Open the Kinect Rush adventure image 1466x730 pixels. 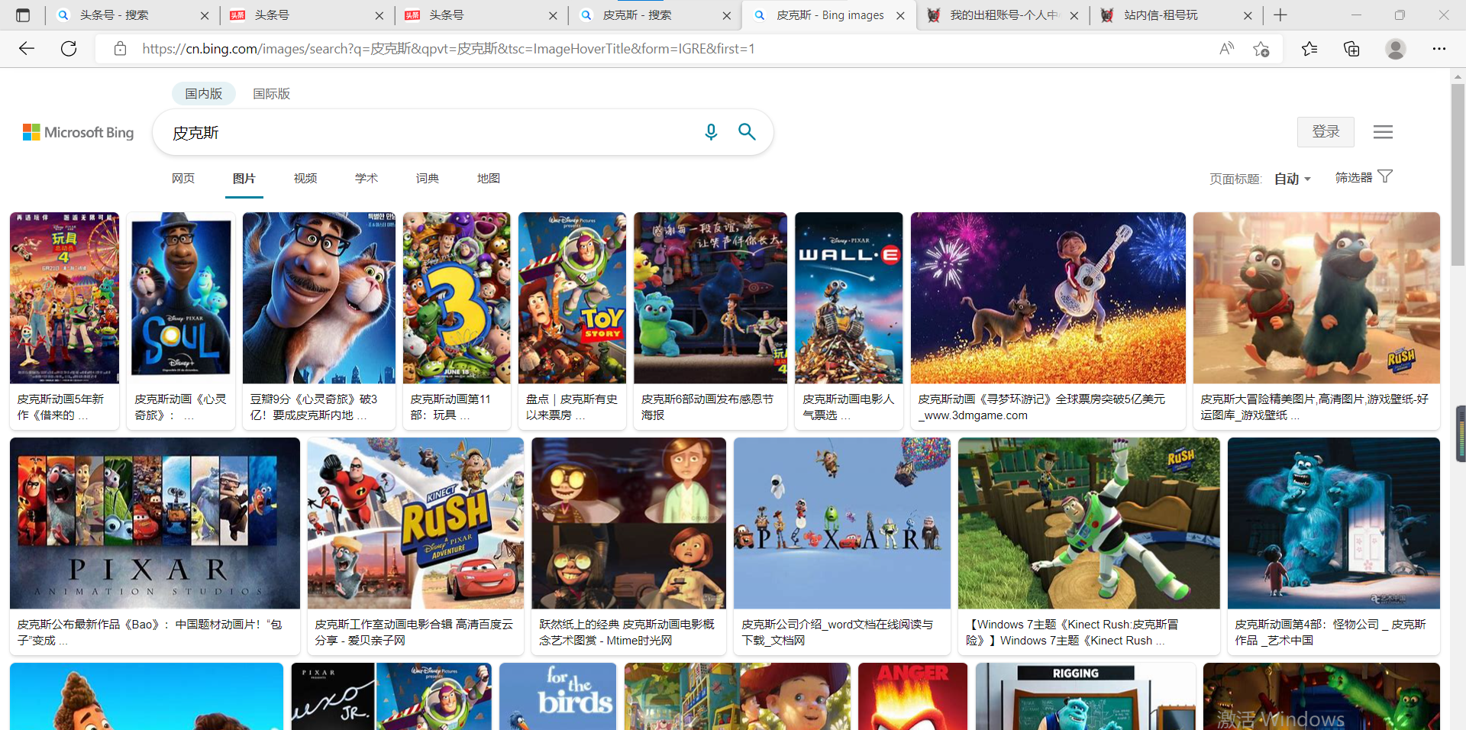[x=415, y=523]
